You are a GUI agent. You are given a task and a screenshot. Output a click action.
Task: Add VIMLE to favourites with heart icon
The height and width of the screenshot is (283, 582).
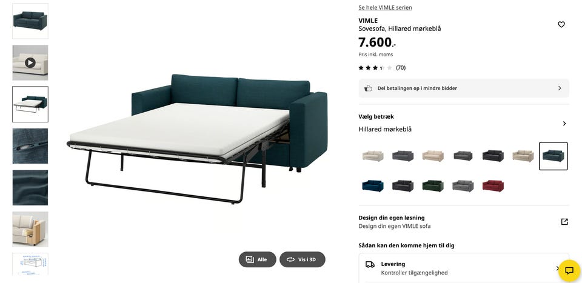(561, 24)
